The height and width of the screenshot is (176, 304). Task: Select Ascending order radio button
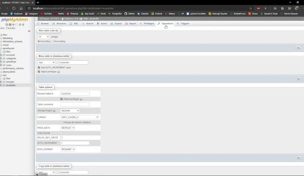(39, 41)
